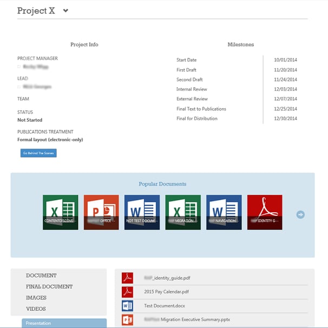Click the 10/01/2014 date value
Screen dimensions: 328x328
pos(286,60)
